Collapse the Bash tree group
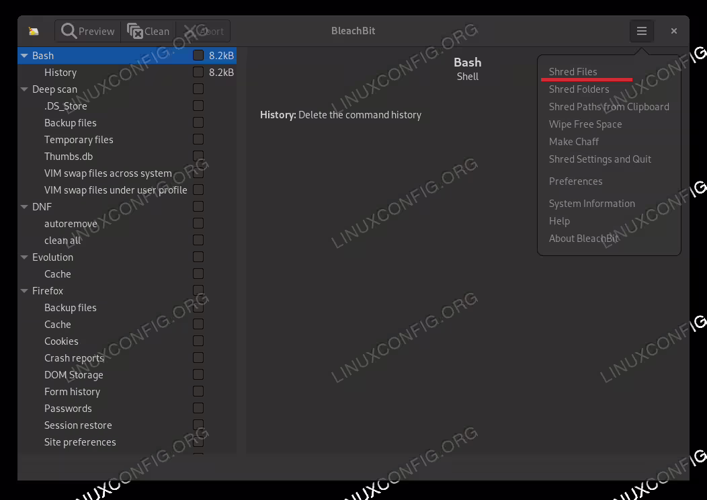Screen dimensions: 707x500 click(x=24, y=56)
